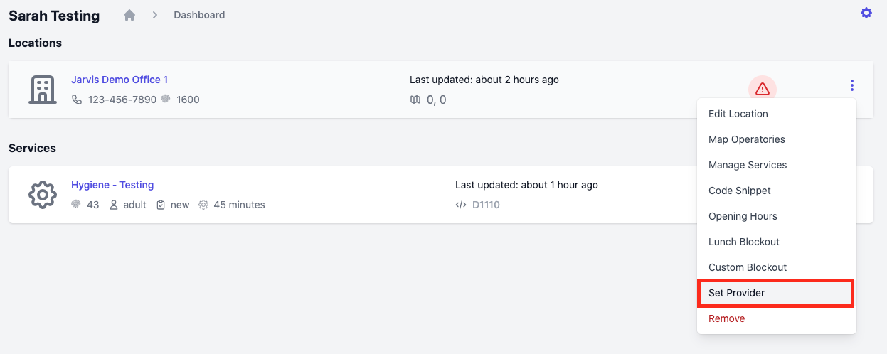Click the code icon beside D1110

(x=461, y=205)
